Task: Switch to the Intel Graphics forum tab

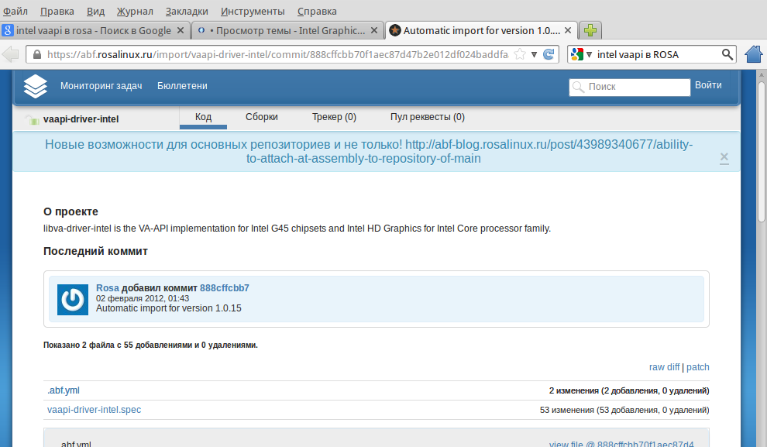Action: pyautogui.click(x=287, y=30)
